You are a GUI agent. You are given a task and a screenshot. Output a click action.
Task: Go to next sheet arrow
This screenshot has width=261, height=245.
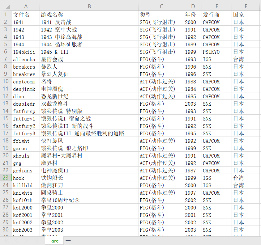coord(27,240)
